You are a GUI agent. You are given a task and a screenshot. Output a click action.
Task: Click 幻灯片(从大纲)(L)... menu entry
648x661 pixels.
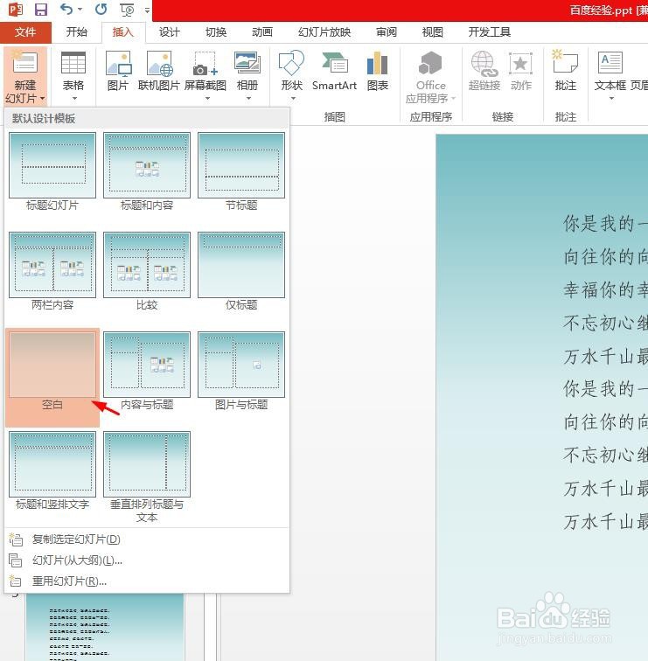coord(147,560)
